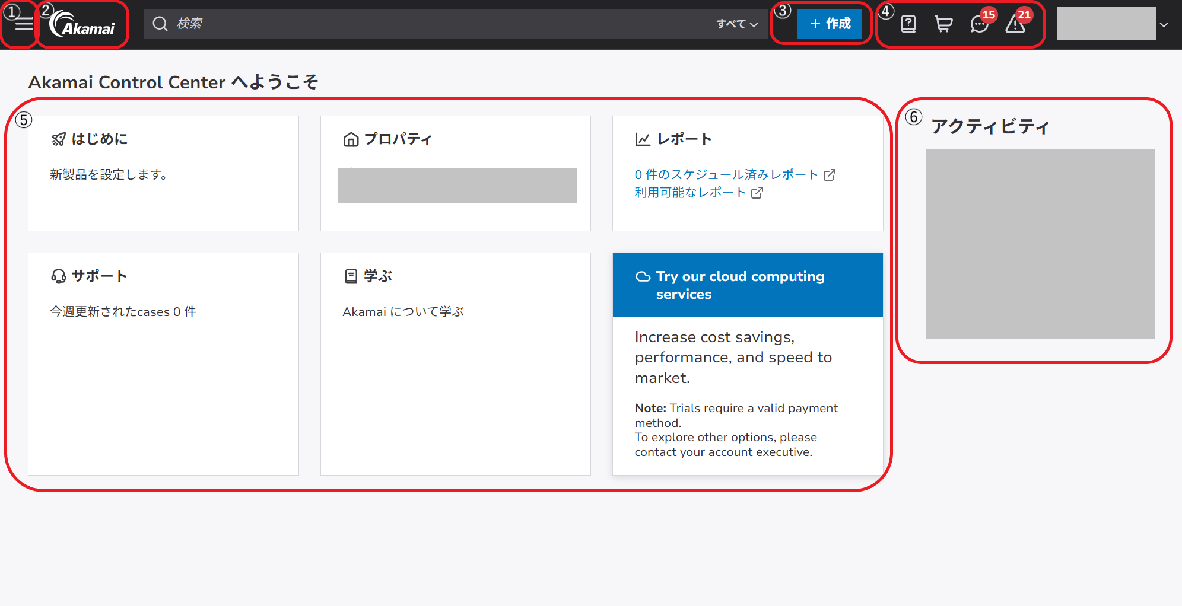Screen dimensions: 1182x606
Task: Click the chart icon beside レポート
Action: tap(643, 139)
